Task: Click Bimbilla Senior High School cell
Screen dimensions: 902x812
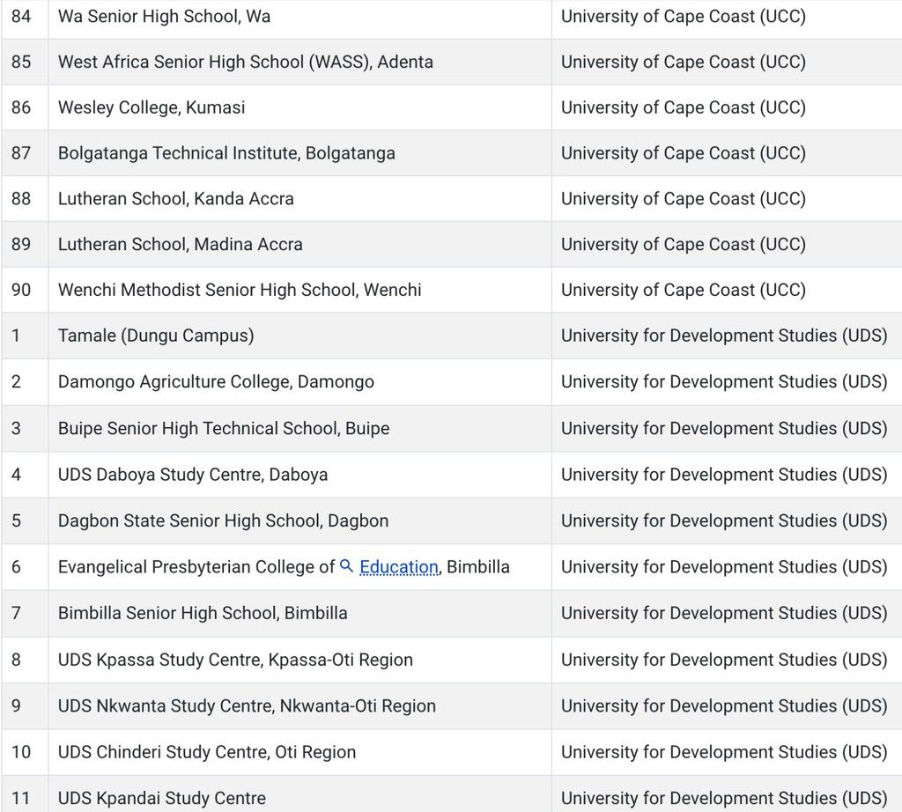Action: (x=203, y=612)
